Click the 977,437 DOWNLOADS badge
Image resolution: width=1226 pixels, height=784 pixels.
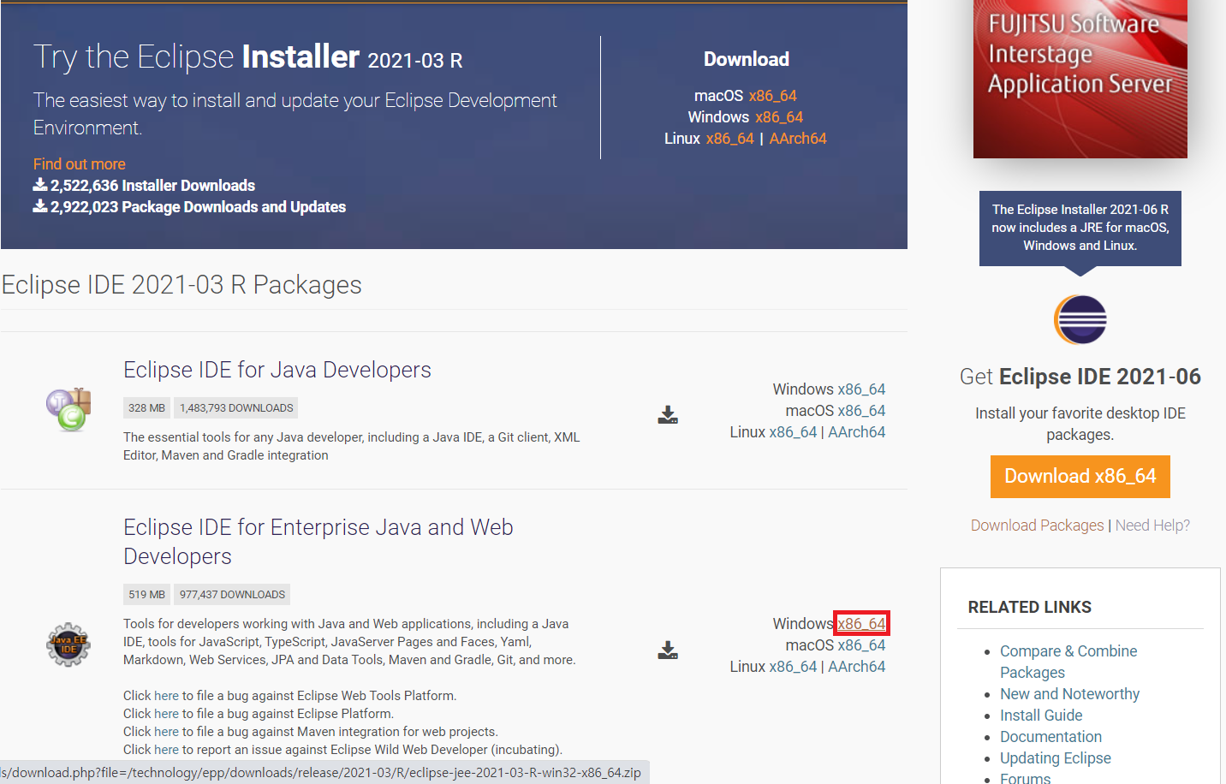tap(233, 595)
